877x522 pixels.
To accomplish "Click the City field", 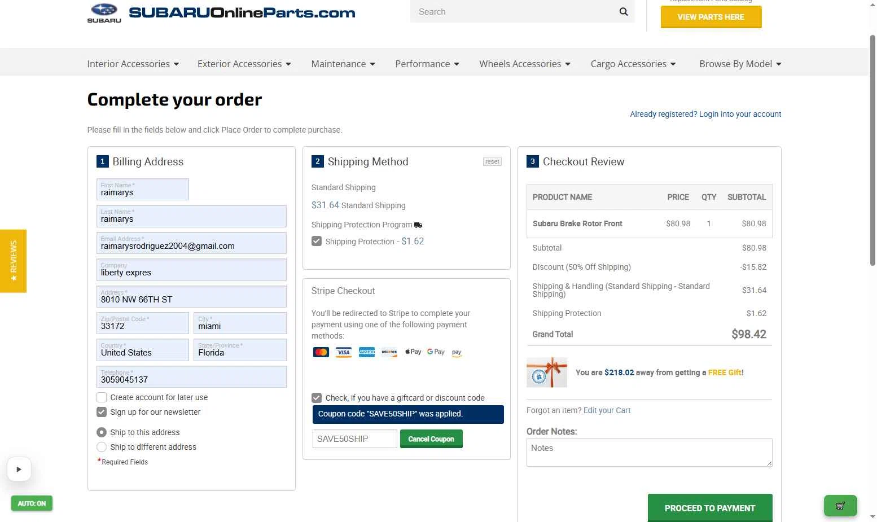I will [240, 323].
